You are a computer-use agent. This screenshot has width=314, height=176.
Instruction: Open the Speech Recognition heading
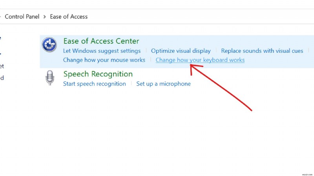(x=98, y=74)
